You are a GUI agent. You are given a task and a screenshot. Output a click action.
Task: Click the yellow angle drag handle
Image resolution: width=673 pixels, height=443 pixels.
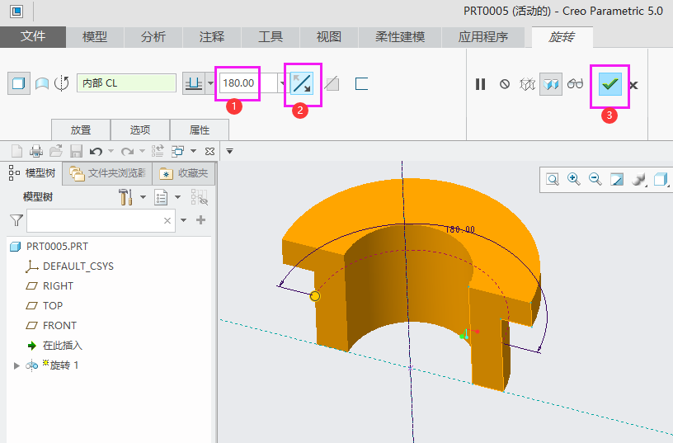[314, 296]
